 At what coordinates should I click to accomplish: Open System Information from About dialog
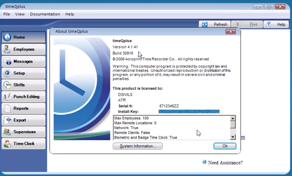pos(138,146)
